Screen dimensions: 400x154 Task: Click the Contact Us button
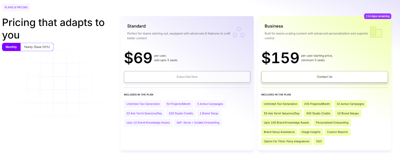(324, 77)
